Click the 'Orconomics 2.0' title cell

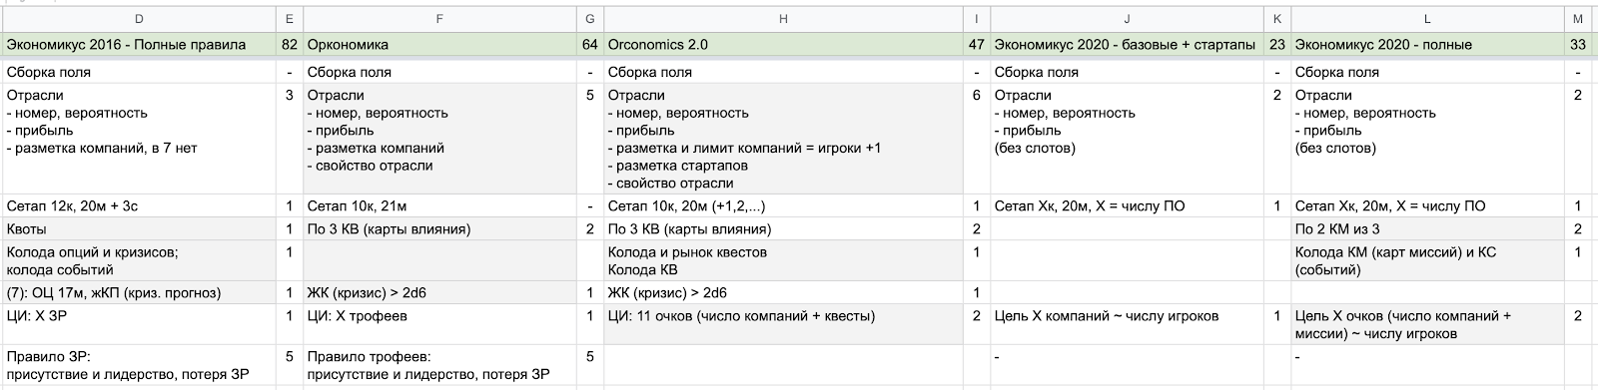(x=783, y=45)
